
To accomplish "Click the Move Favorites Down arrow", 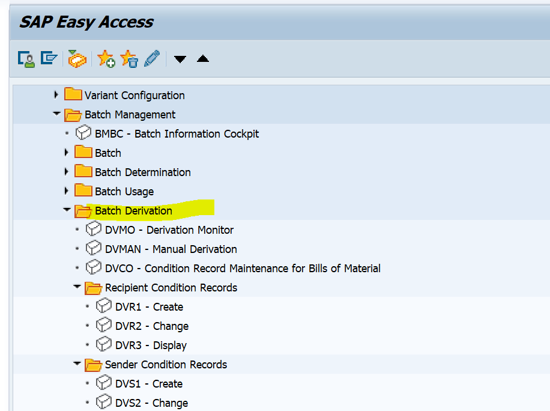I will click(x=180, y=59).
